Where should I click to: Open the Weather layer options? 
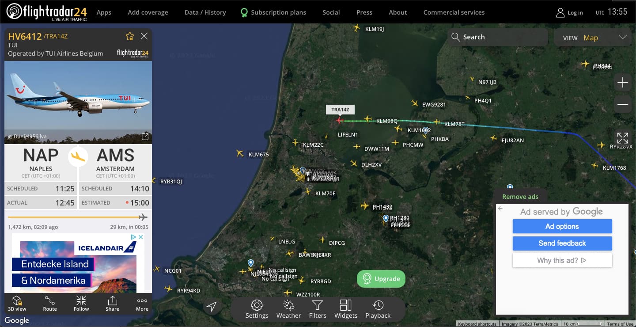tap(288, 309)
